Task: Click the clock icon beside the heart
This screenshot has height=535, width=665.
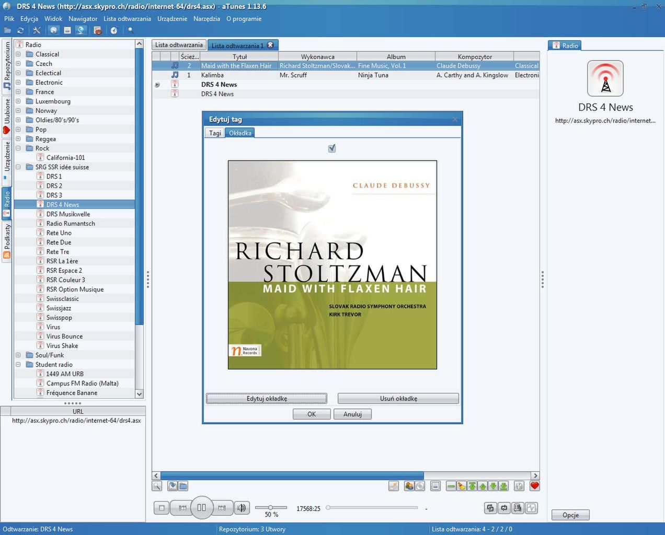Action: coord(519,486)
